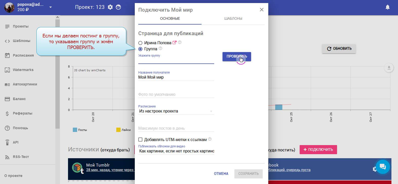The height and width of the screenshot is (184, 398).
Task: Click ОТМЕНА to cancel the dialog
Action: pyautogui.click(x=221, y=174)
